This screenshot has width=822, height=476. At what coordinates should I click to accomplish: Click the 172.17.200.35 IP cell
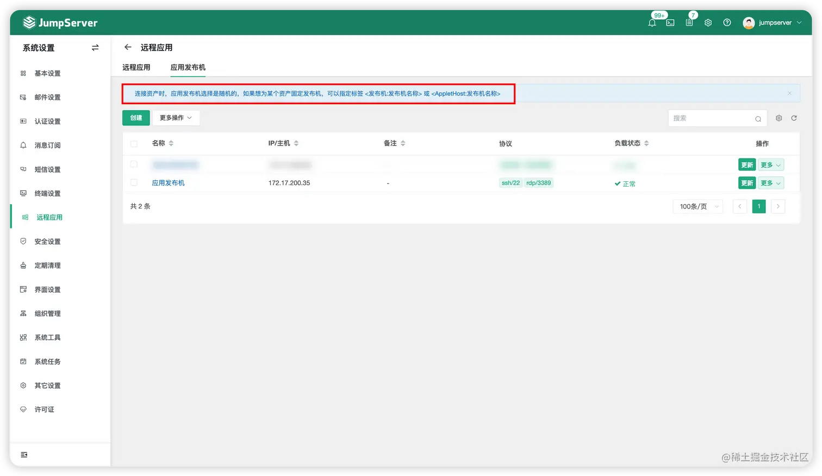(289, 183)
